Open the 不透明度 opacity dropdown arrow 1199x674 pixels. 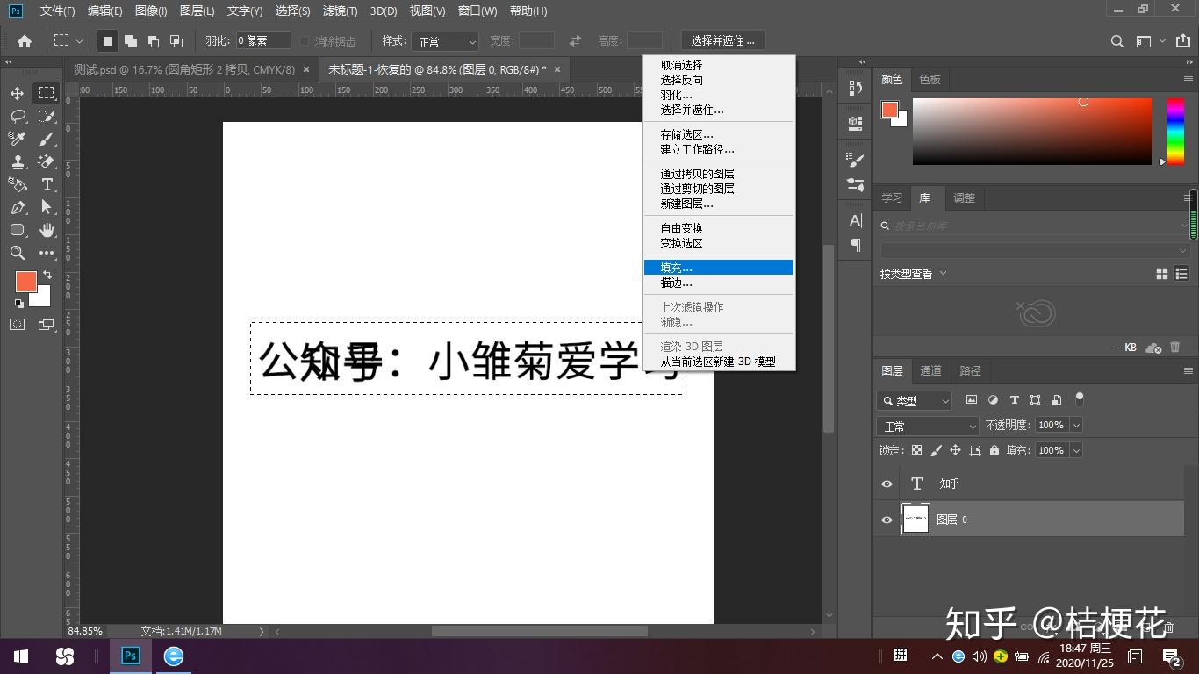(1076, 425)
